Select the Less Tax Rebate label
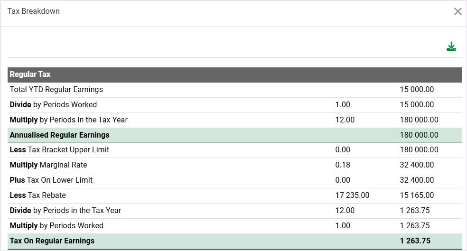This screenshot has height=251, width=467. pyautogui.click(x=38, y=195)
